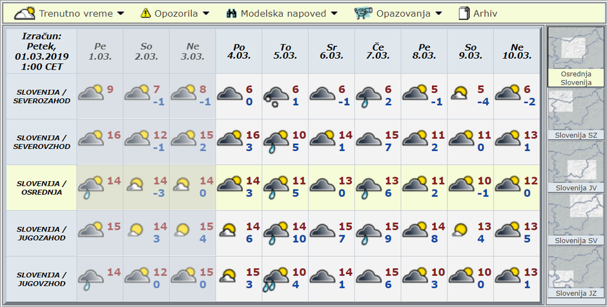Expand the Trenutno vreme dropdown arrow

click(120, 14)
